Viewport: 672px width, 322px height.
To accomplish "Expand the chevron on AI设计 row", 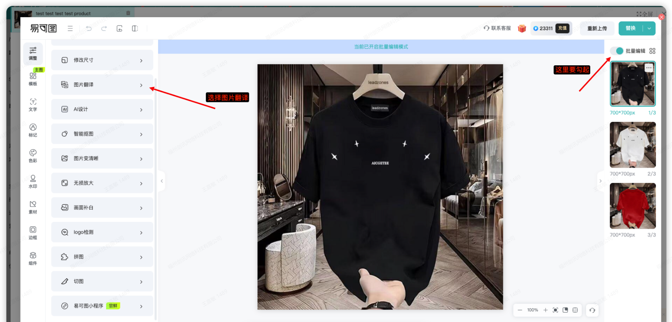I will point(141,110).
